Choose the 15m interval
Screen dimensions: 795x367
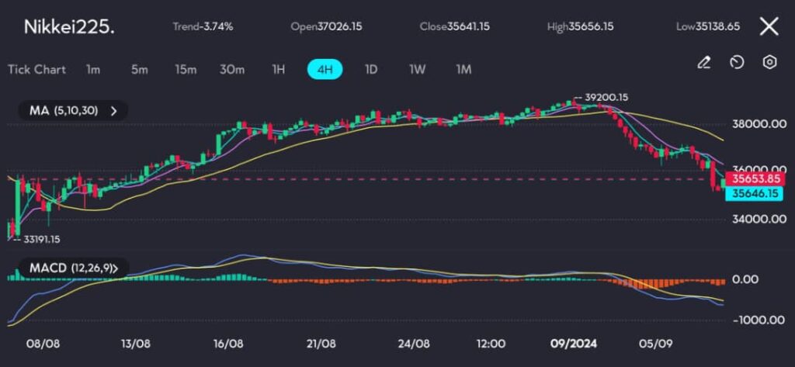(x=185, y=69)
